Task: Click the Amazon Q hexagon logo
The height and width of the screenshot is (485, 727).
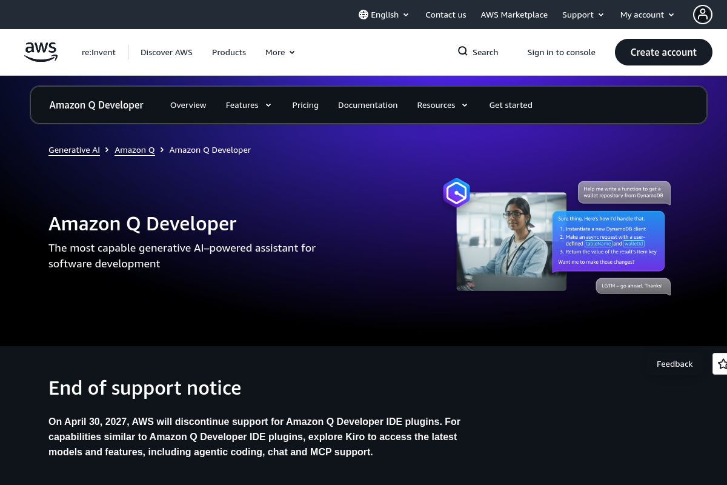Action: [x=456, y=193]
